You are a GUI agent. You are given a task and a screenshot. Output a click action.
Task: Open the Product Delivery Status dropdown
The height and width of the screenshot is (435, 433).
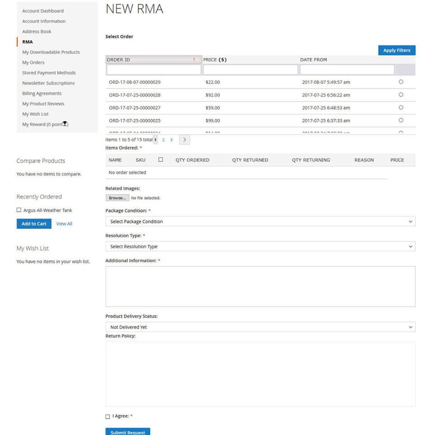[260, 327]
